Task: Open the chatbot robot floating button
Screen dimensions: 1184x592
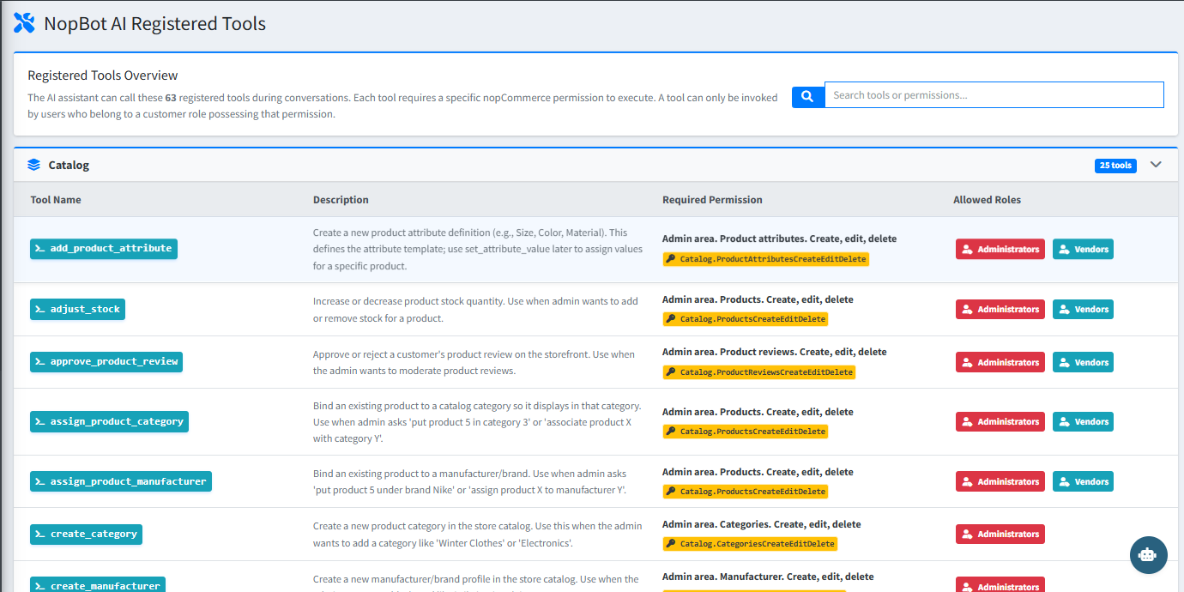Action: [1148, 555]
